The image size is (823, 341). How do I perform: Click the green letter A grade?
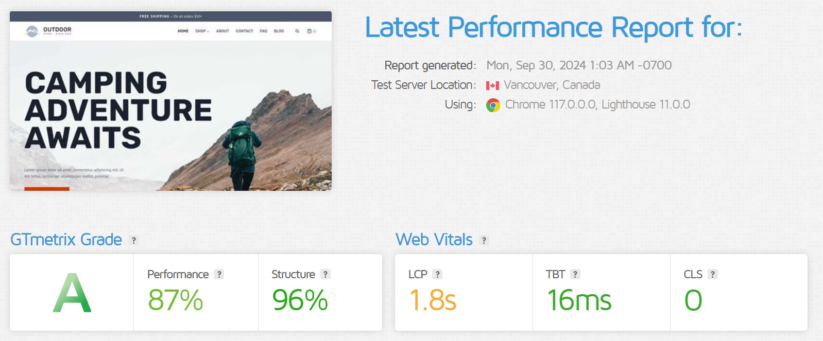tap(72, 293)
